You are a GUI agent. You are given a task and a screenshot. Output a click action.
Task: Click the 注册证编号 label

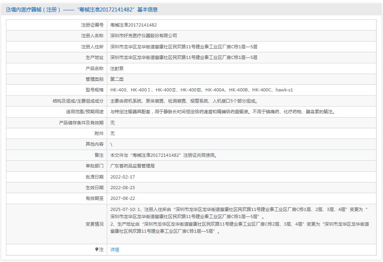coord(92,25)
